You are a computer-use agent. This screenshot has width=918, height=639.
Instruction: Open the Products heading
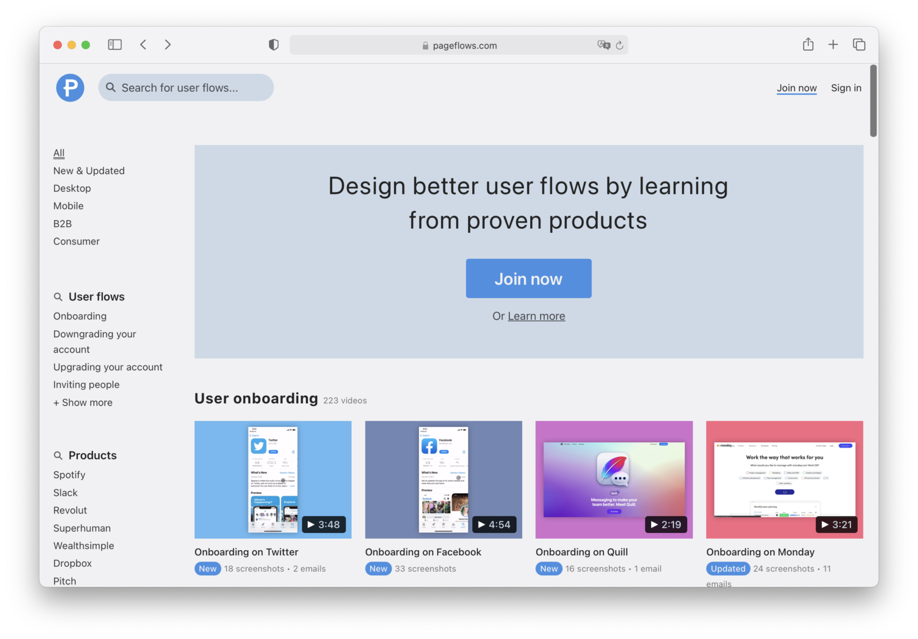92,455
